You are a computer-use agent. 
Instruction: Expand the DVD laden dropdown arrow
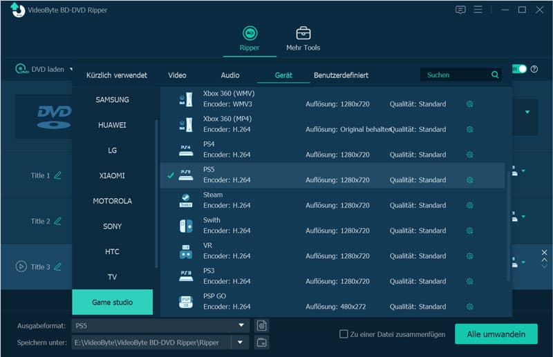[x=71, y=69]
